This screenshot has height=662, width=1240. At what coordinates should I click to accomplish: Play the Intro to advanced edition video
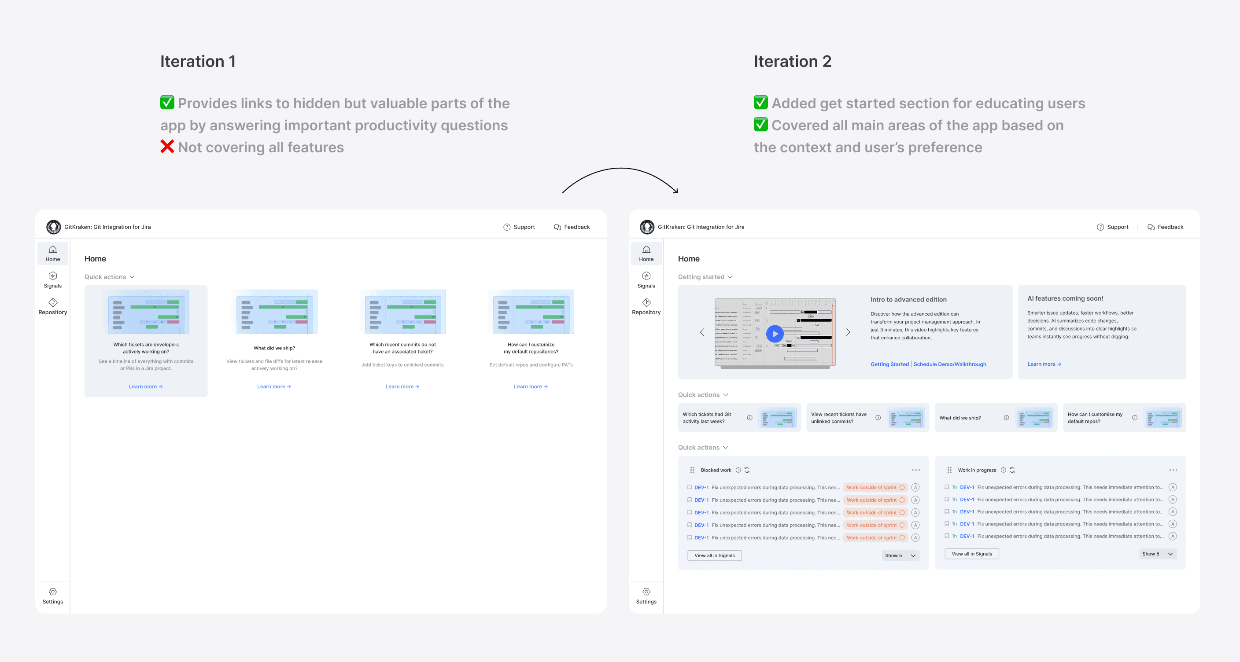(775, 333)
